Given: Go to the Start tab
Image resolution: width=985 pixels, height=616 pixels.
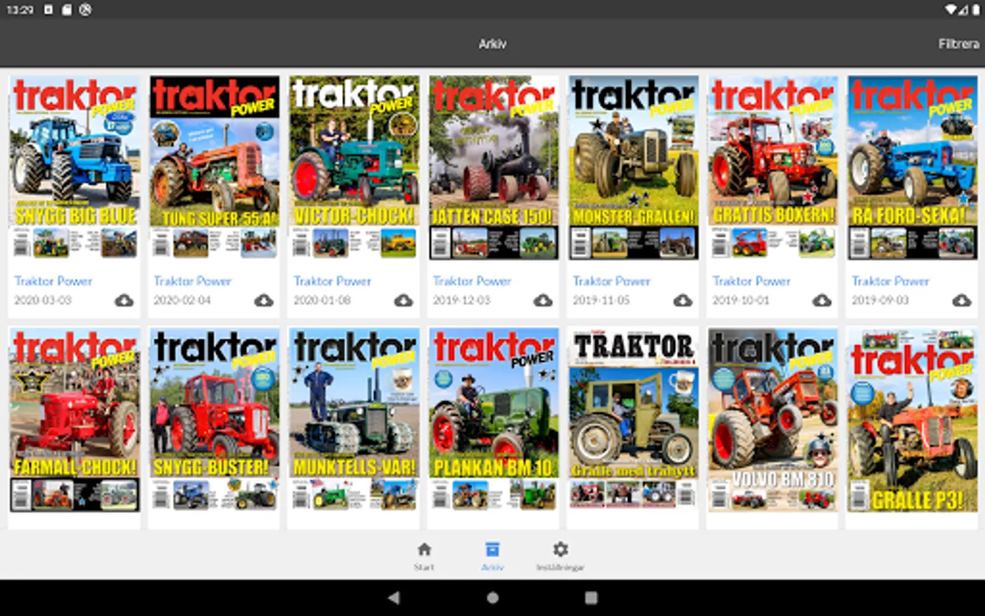Looking at the screenshot, I should point(424,556).
